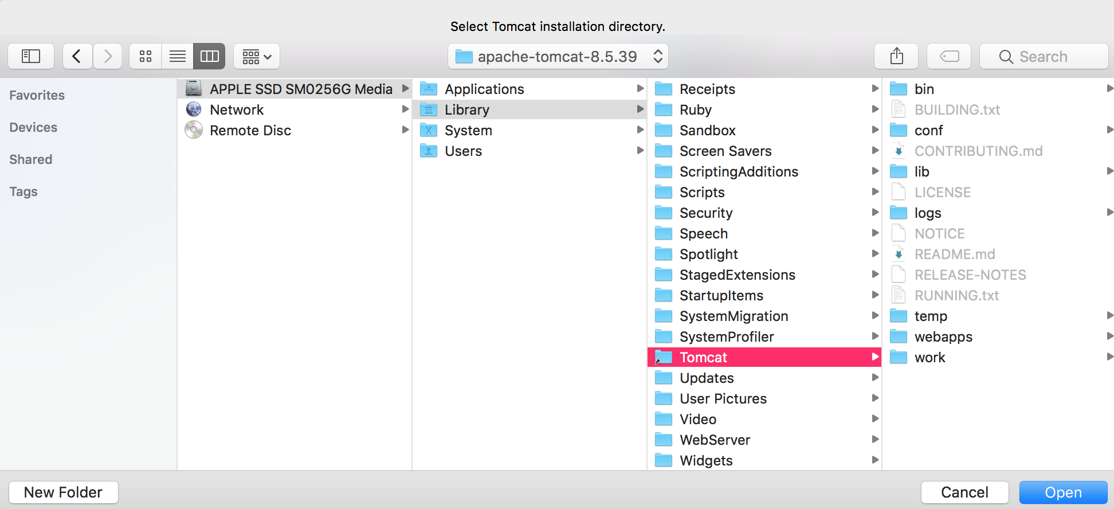Expand arrow next to Widgets
This screenshot has height=509, width=1114.
[875, 460]
